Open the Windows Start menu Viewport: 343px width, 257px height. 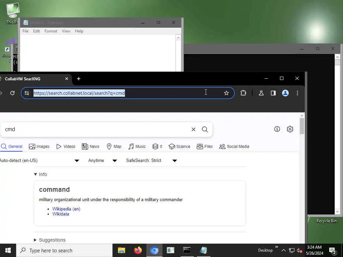tap(8, 250)
